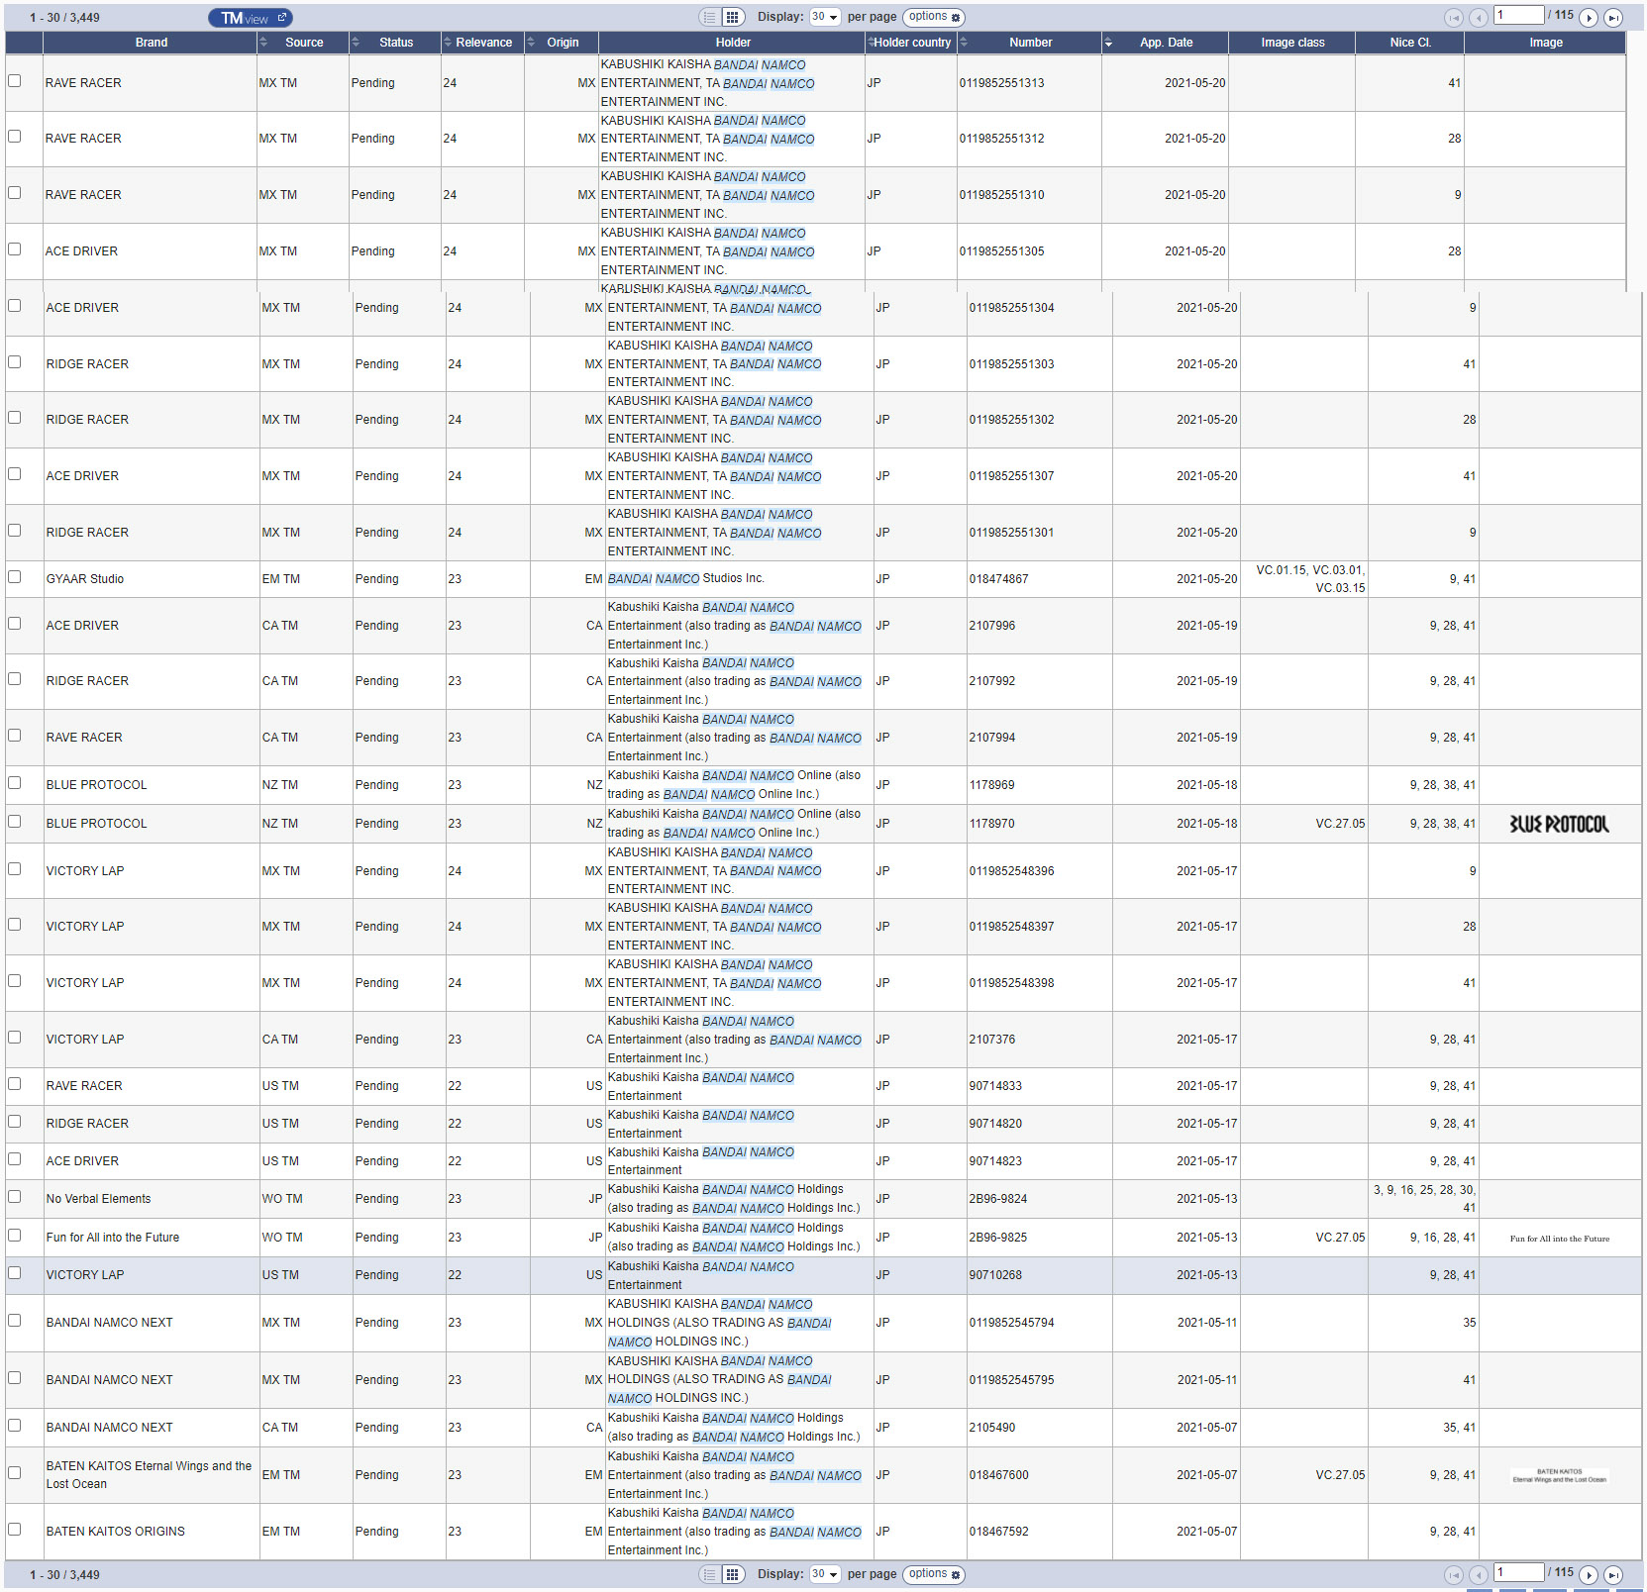Screen dimensions: 1647x1592
Task: Sort using arrow icon beside Status header
Action: 356,43
